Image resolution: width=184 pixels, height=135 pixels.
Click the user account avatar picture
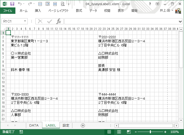(x=178, y=11)
